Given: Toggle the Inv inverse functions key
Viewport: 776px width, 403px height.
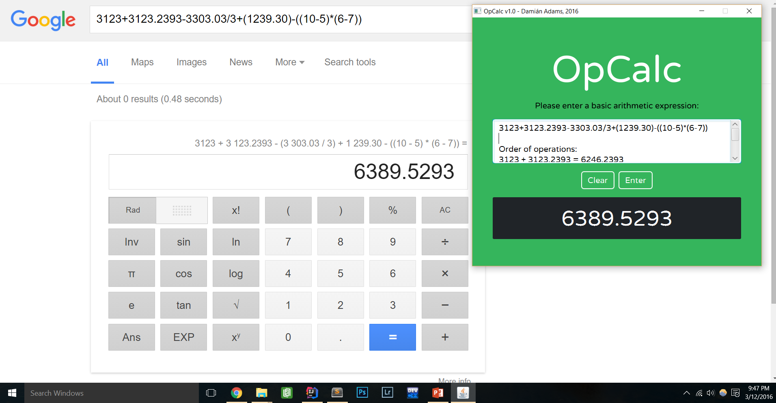Looking at the screenshot, I should [131, 242].
